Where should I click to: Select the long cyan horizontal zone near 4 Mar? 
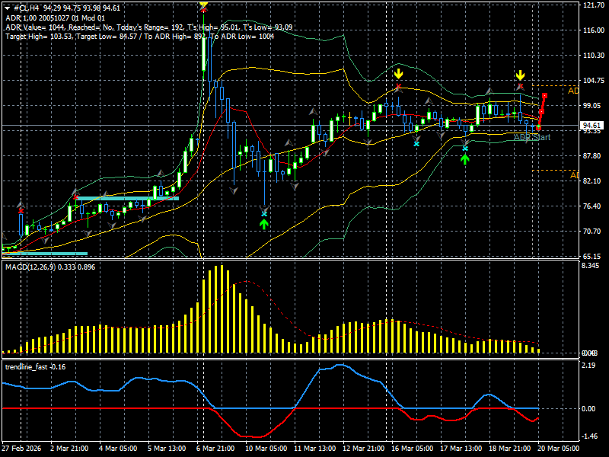click(126, 199)
